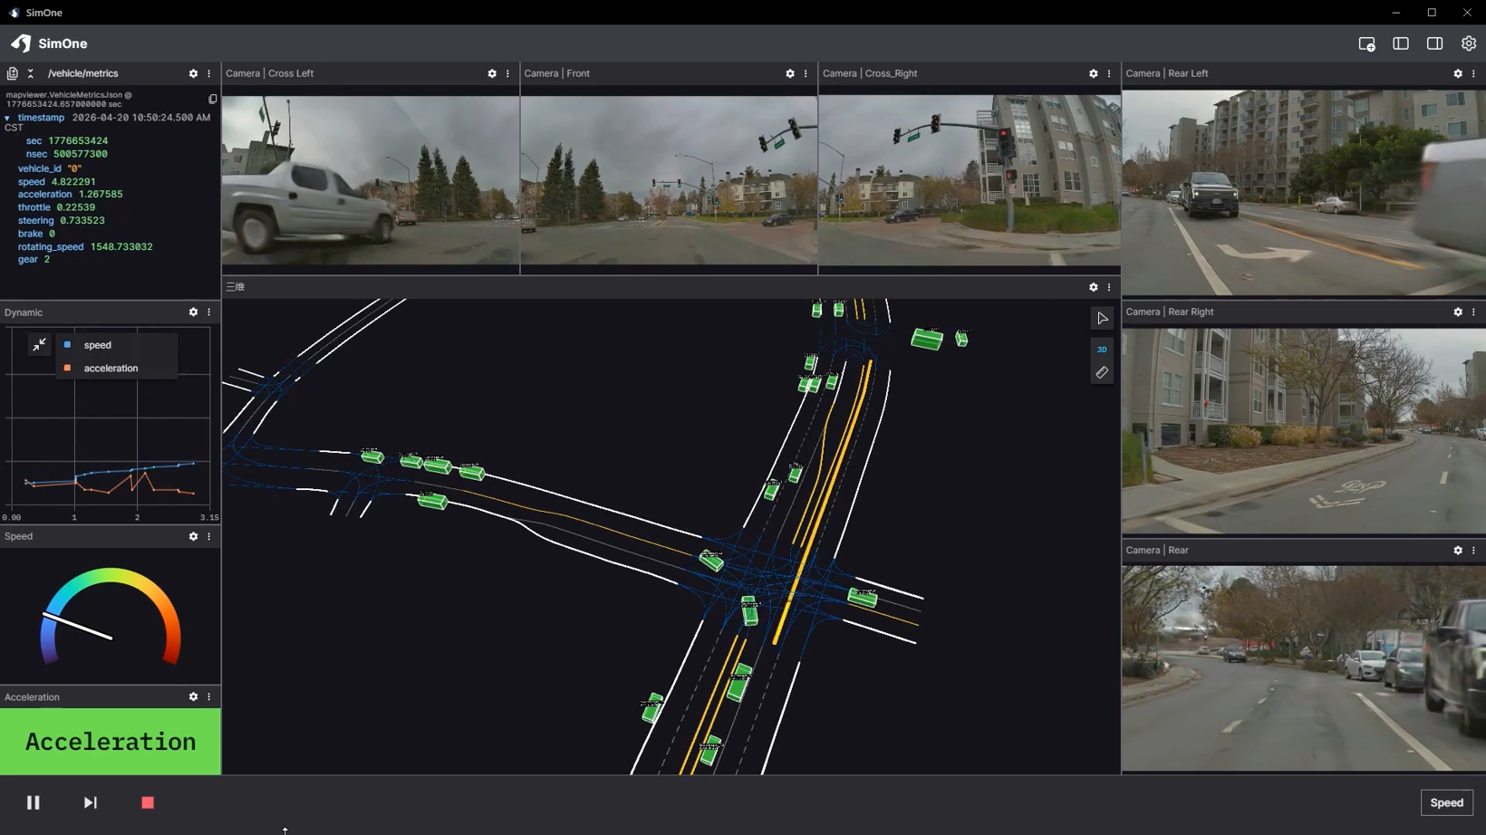
Task: Toggle the left sidebar layout icon
Action: 1401,43
